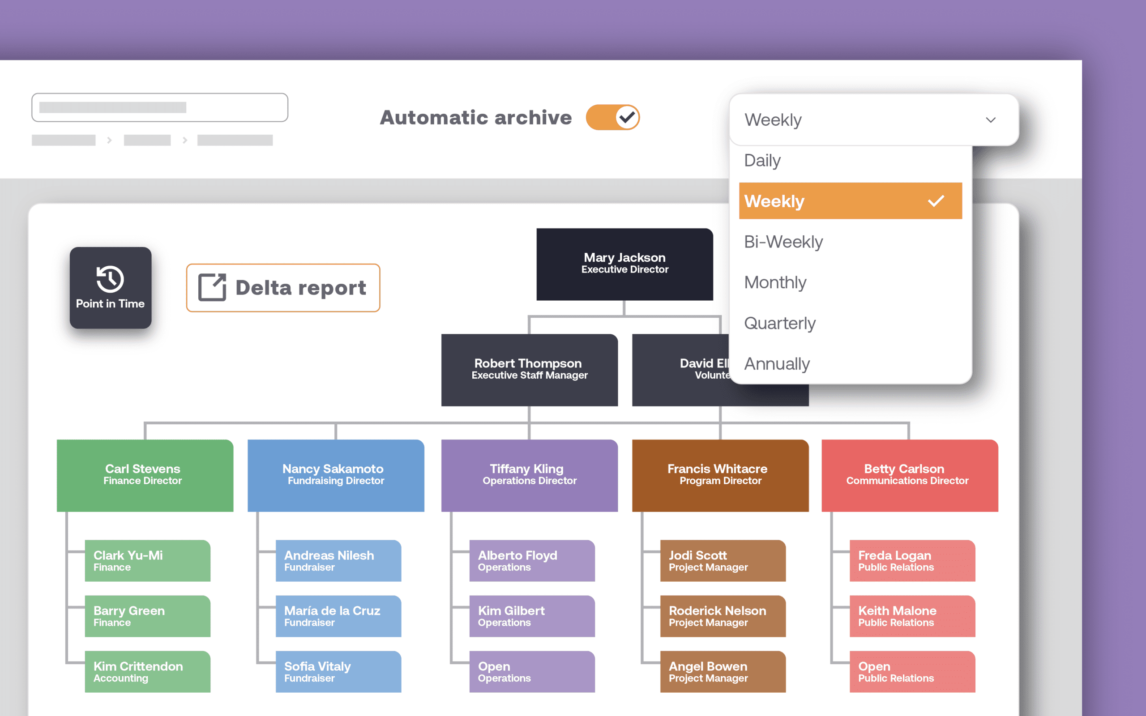1146x716 pixels.
Task: Open the Weekly archive frequency combo box
Action: 852,120
